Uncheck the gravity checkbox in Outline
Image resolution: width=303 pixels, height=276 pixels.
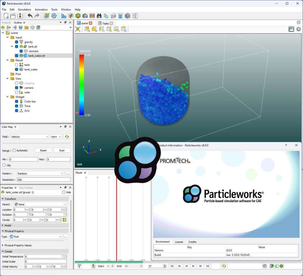17,42
